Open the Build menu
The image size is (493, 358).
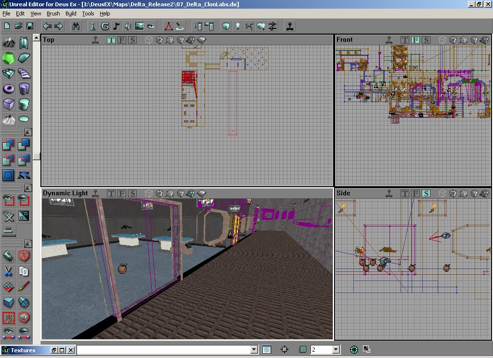click(x=71, y=13)
